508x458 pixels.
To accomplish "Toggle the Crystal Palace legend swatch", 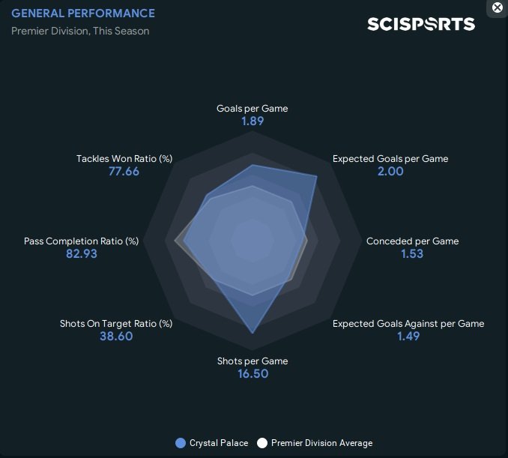I will point(180,443).
